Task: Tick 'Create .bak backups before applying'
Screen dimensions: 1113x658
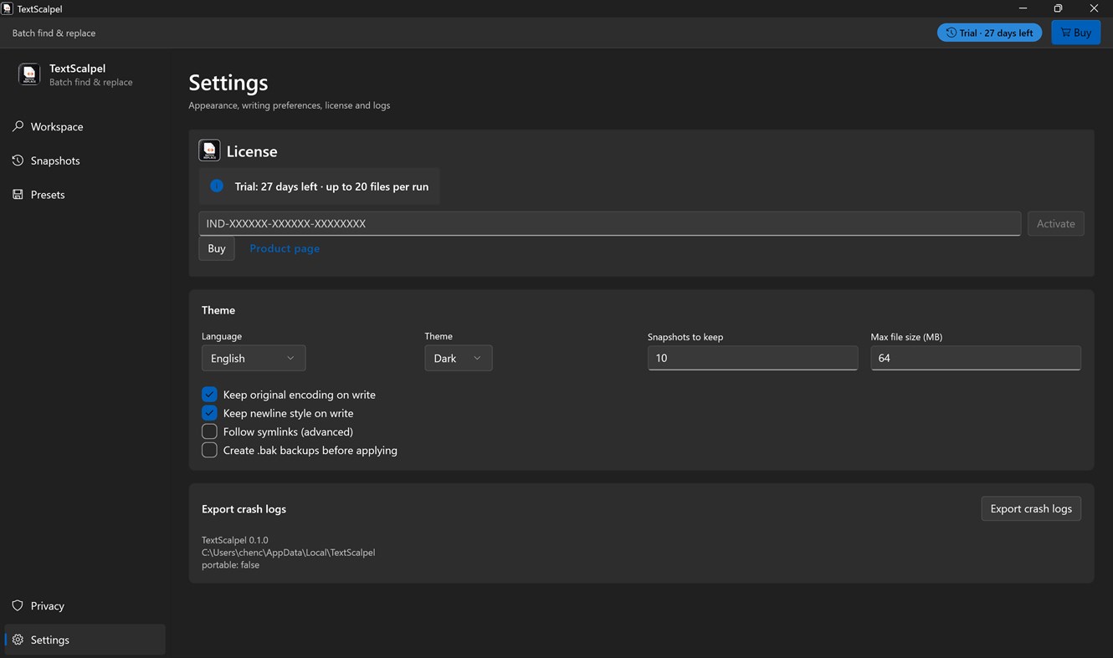Action: click(x=209, y=450)
